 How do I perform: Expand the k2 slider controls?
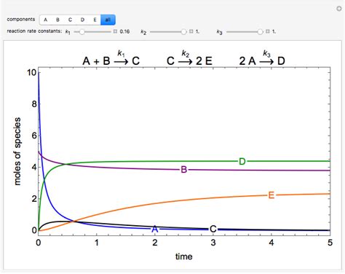coord(191,31)
